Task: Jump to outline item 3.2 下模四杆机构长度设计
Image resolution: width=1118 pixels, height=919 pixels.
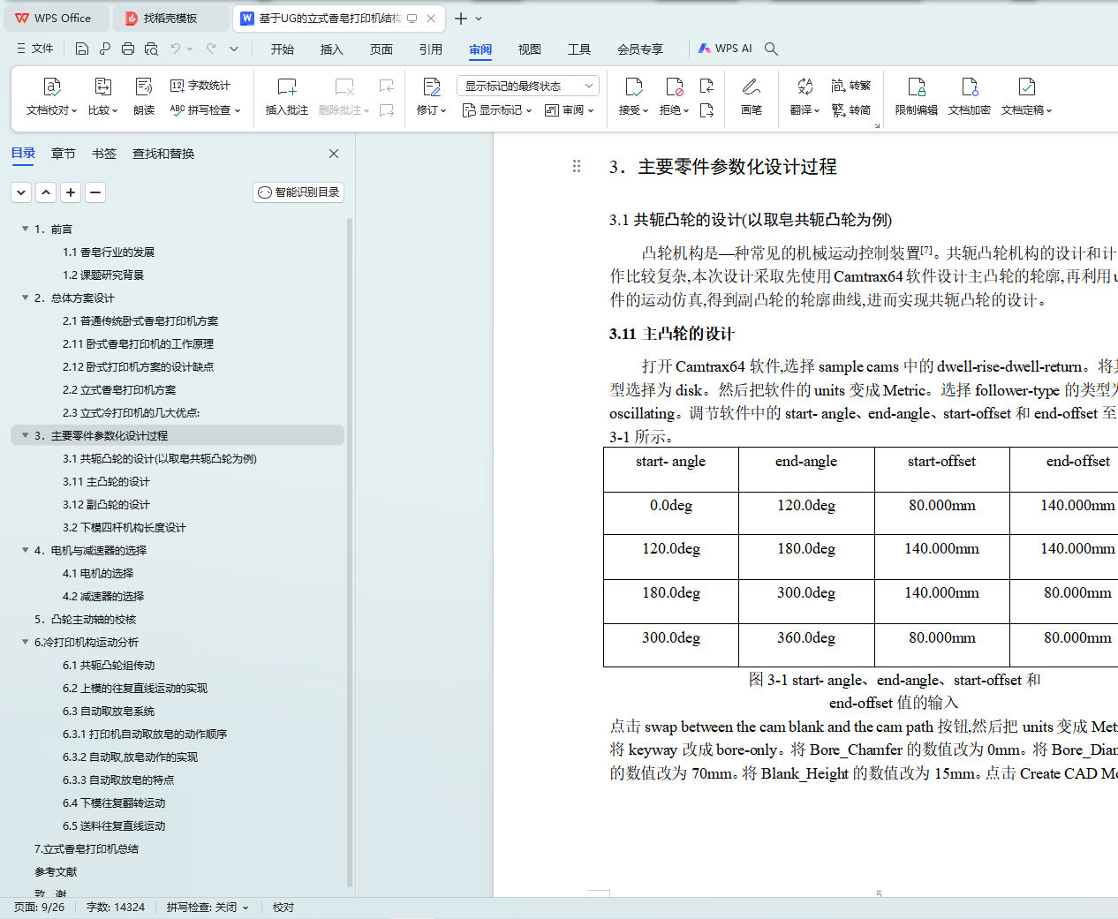Action: coord(125,527)
